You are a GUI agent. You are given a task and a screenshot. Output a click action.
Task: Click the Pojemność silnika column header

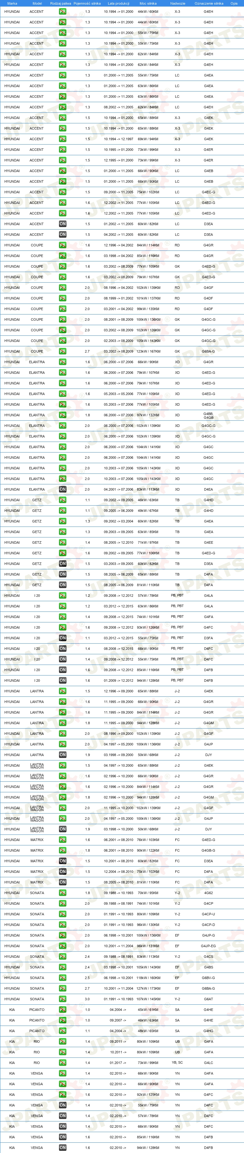coord(87,3)
